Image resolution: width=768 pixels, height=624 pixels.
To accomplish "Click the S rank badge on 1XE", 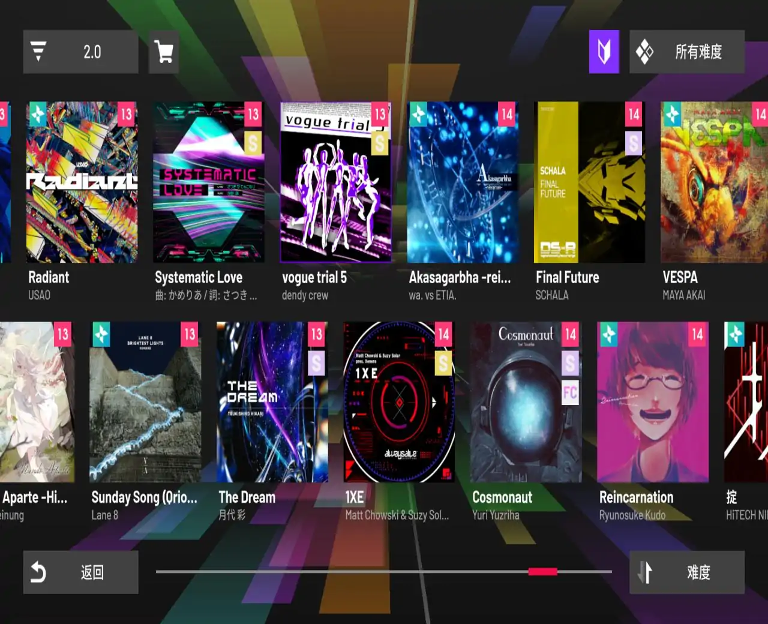I will [443, 363].
